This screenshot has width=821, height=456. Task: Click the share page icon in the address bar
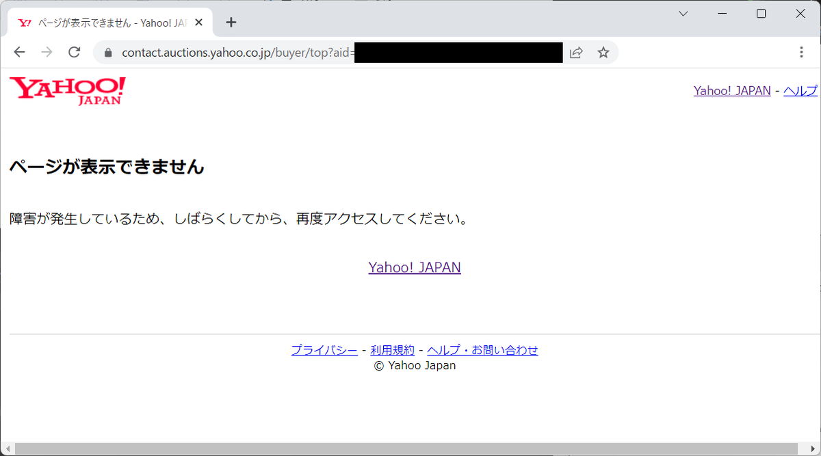(576, 53)
